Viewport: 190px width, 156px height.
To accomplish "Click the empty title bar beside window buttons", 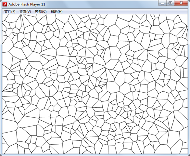I will [x=102, y=4].
